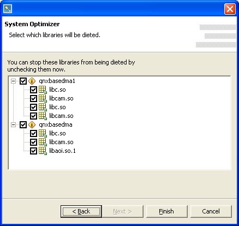The width and height of the screenshot is (239, 226).
Task: Select the first libcam.so label under qnxbasedma1
Action: click(61, 98)
